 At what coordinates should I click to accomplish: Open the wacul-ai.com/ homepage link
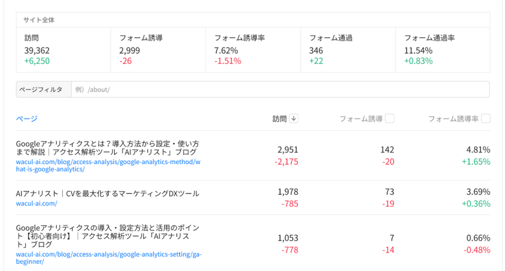37,204
